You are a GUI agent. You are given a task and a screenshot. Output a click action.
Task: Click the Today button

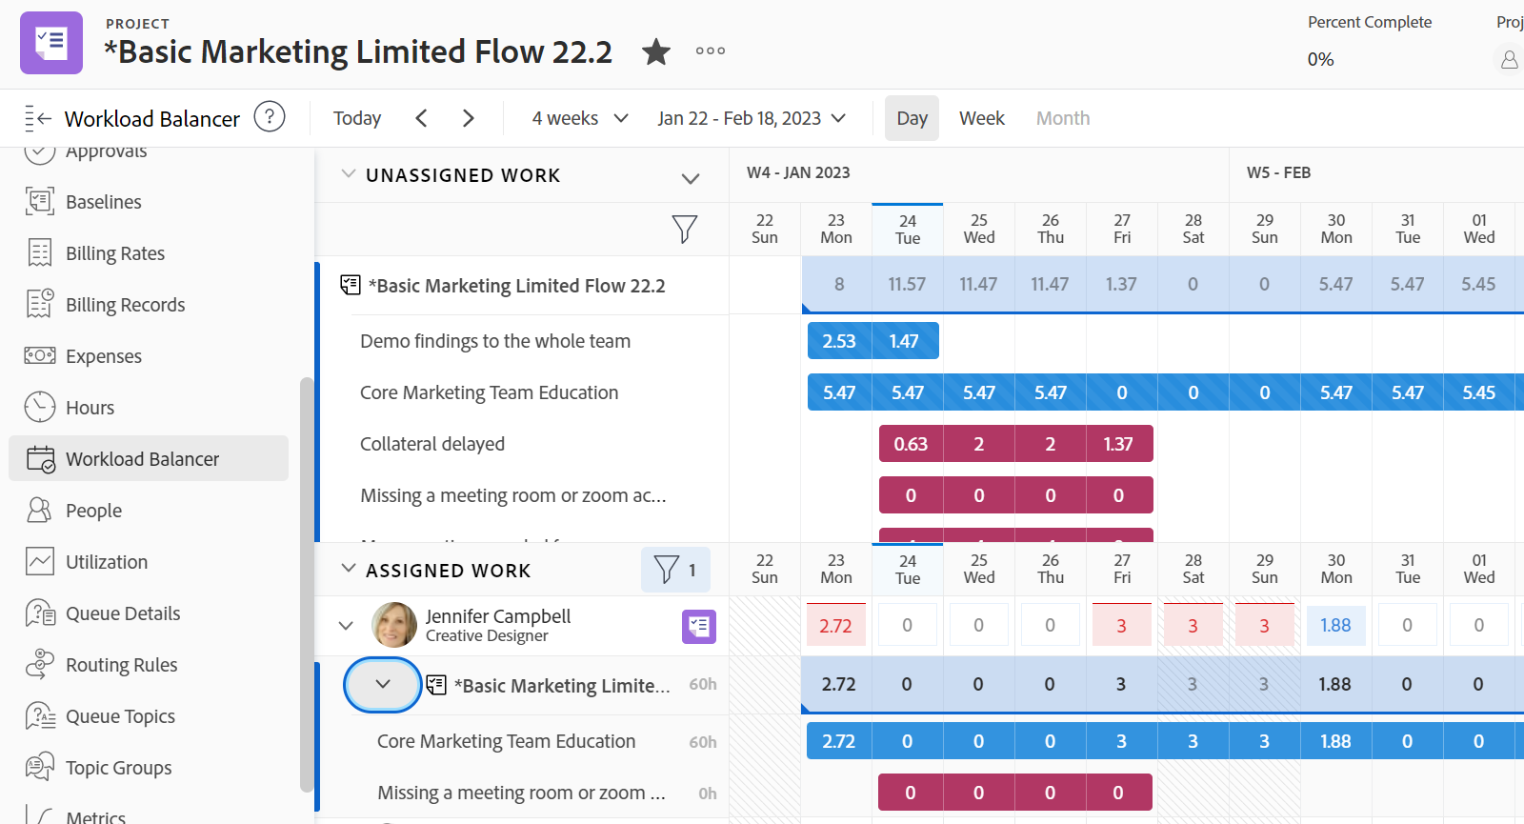click(357, 118)
